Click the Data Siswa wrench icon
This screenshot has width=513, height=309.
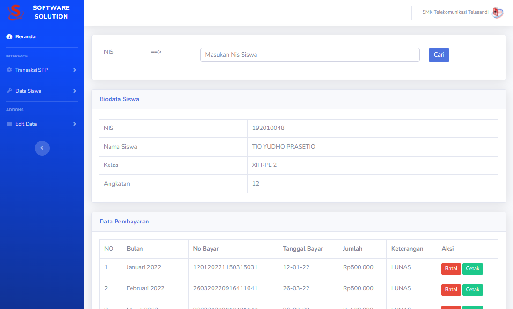click(x=9, y=91)
